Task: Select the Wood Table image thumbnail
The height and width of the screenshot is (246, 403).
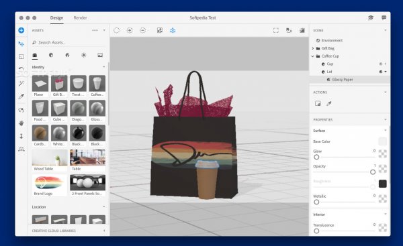Action: click(50, 158)
